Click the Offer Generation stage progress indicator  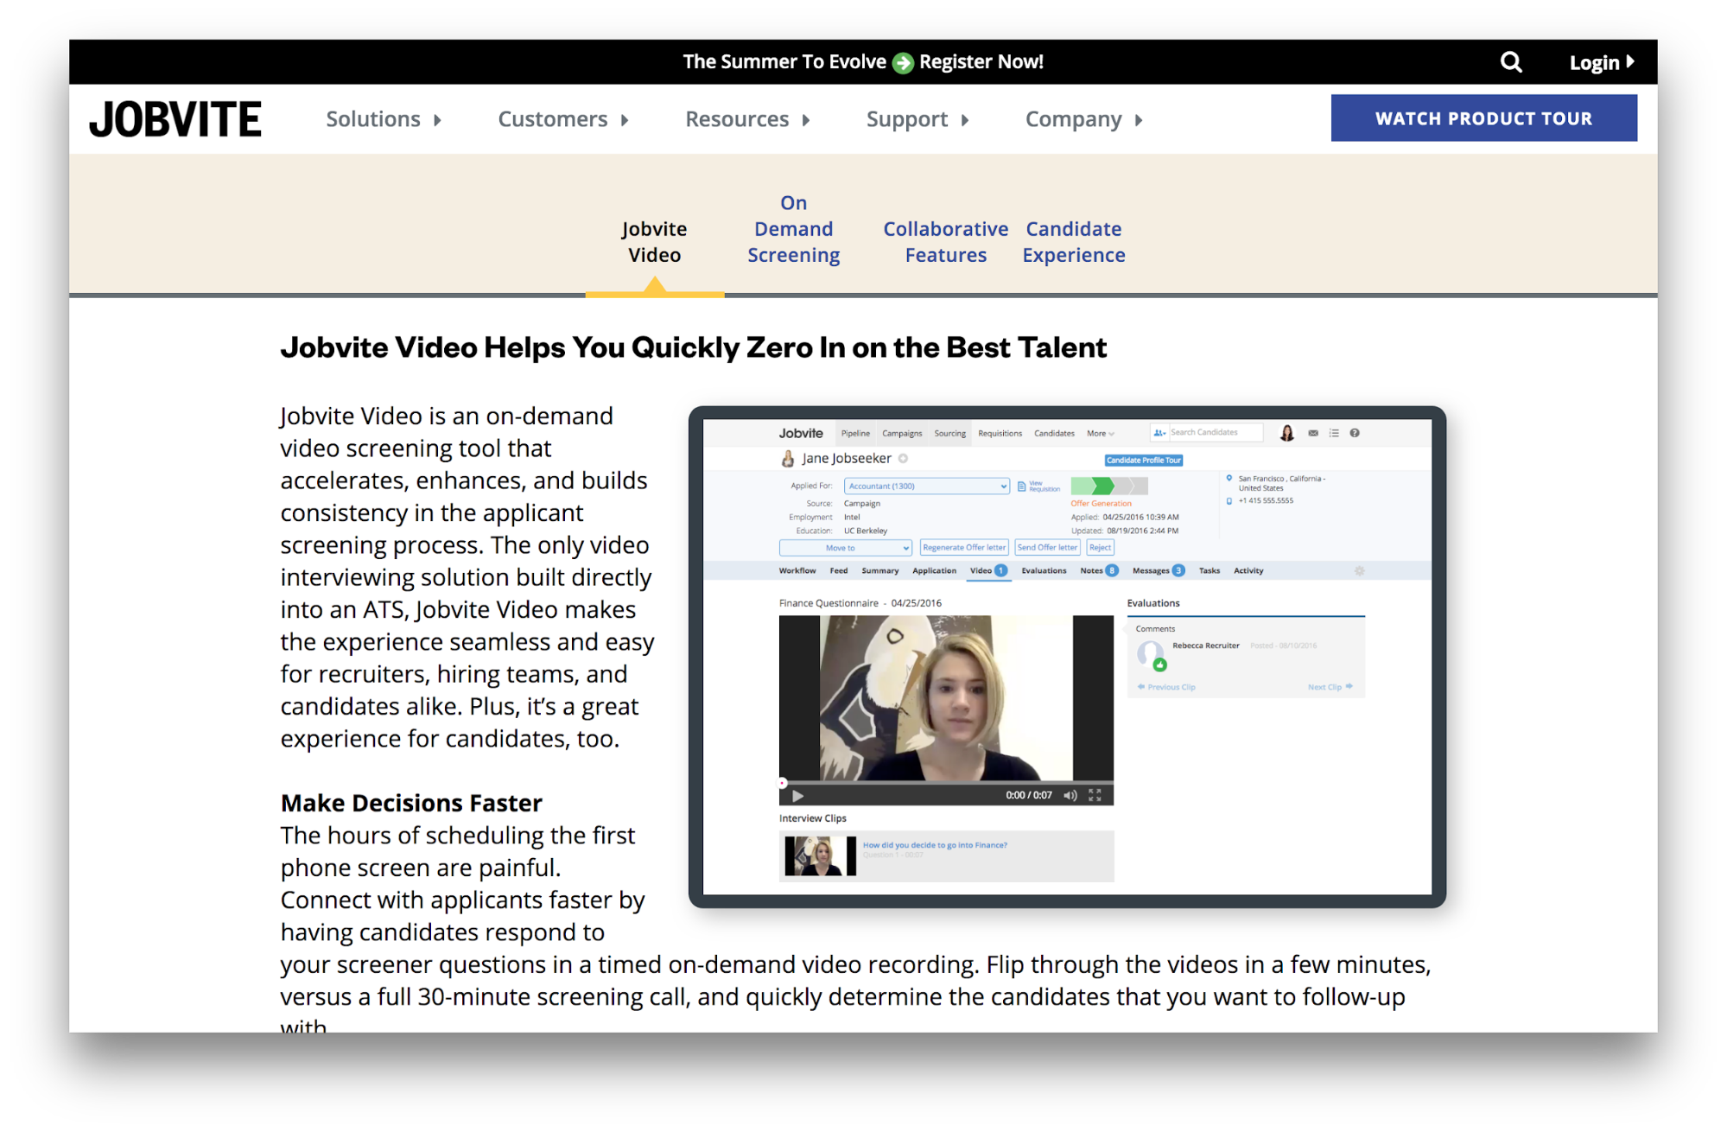click(x=1109, y=487)
